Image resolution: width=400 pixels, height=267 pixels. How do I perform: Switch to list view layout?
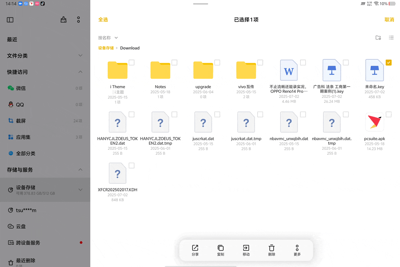pyautogui.click(x=391, y=38)
